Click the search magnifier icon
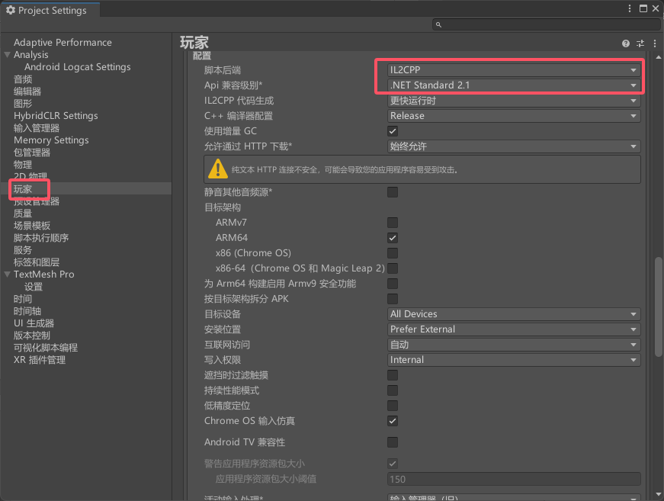This screenshot has height=501, width=664. (438, 24)
